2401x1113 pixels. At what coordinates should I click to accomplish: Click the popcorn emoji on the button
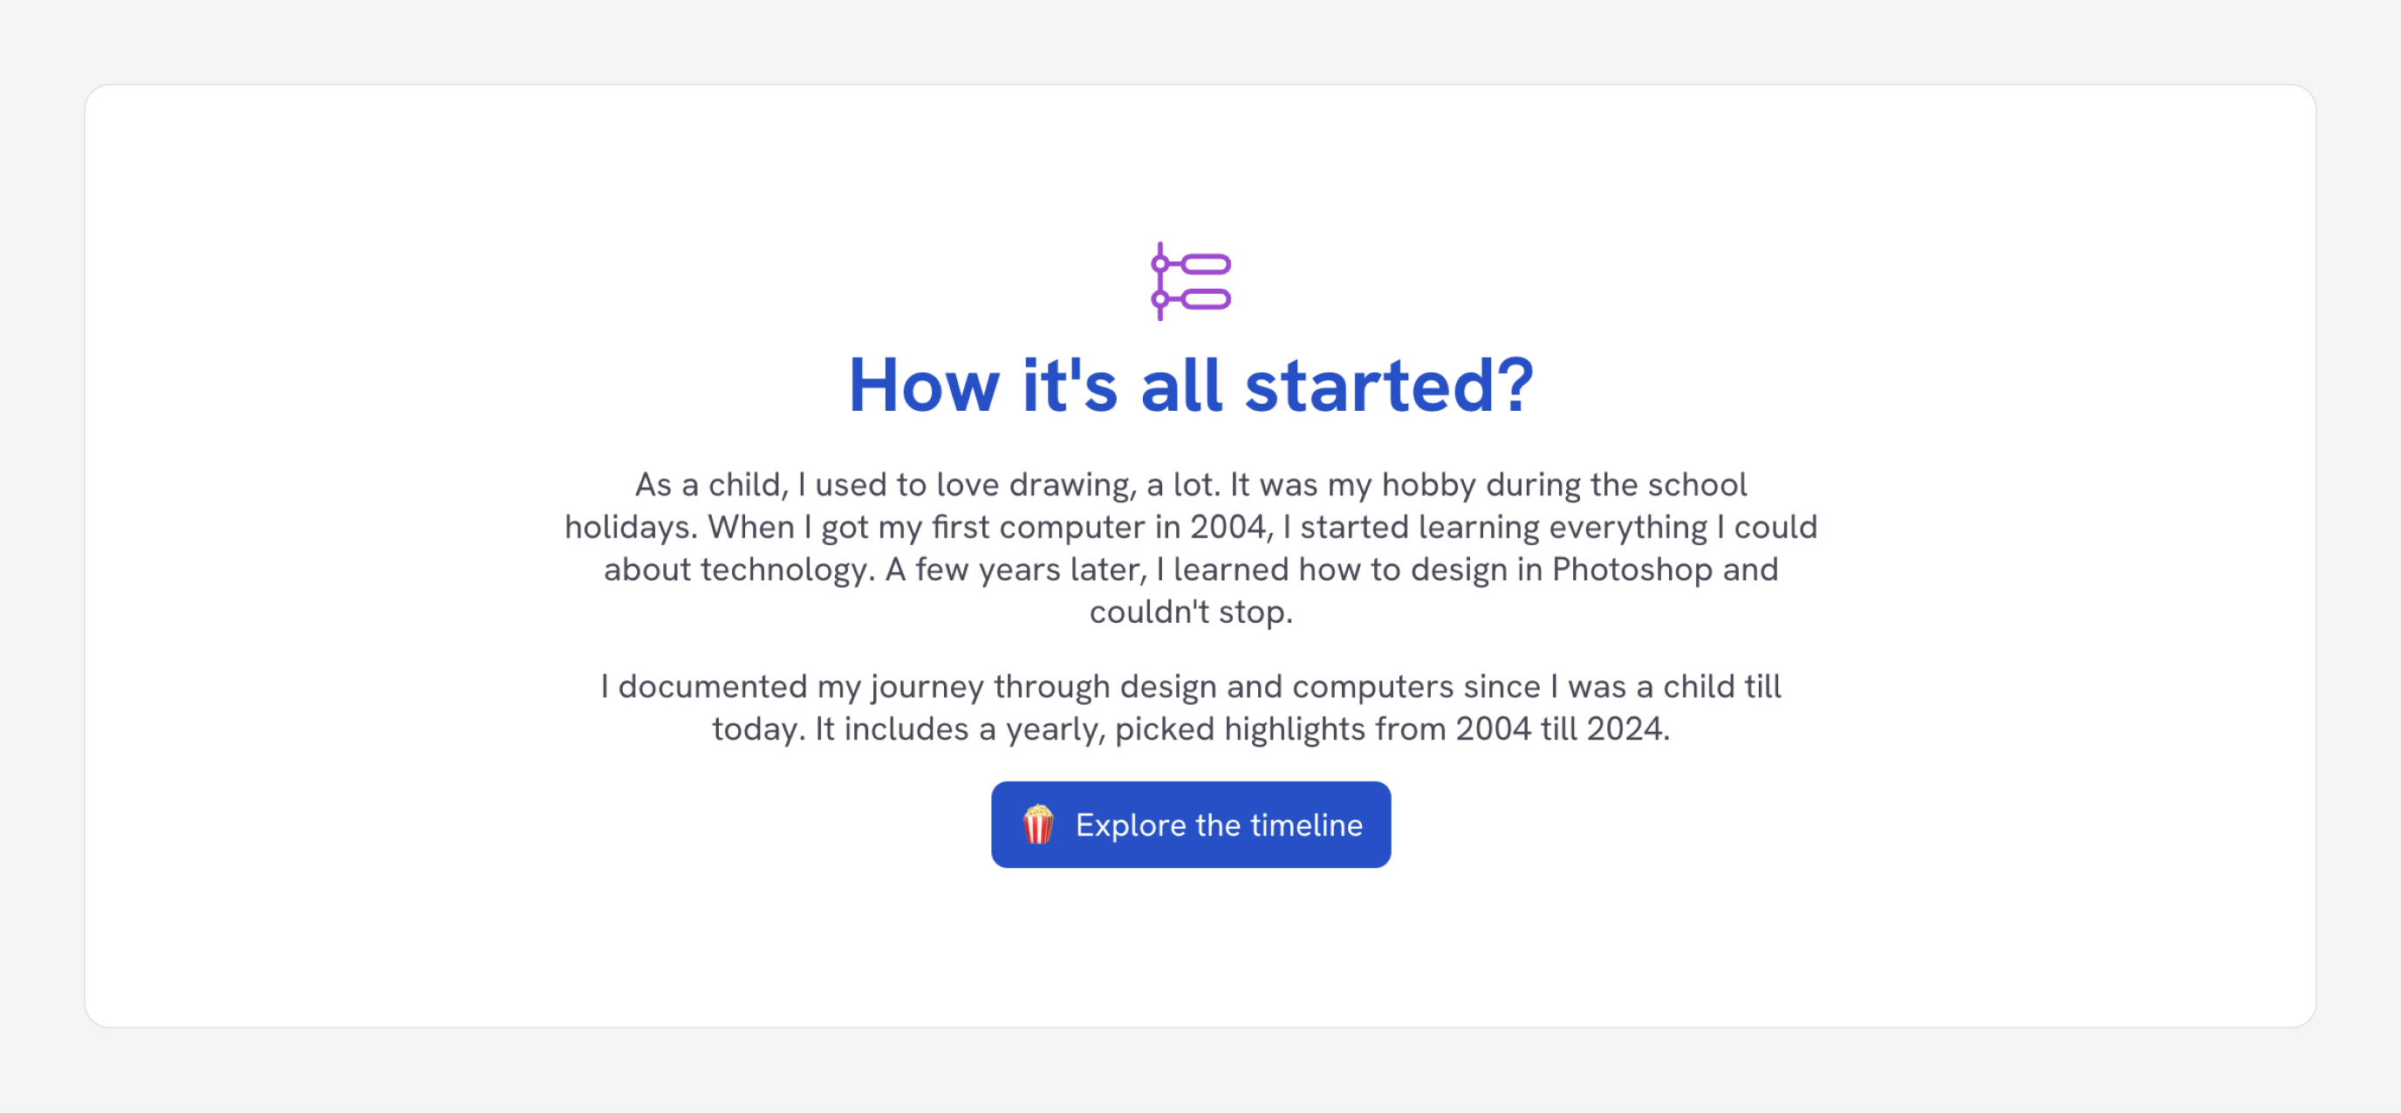point(1037,825)
